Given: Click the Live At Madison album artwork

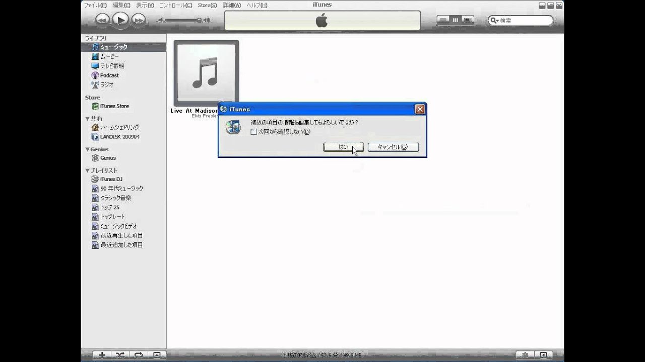Looking at the screenshot, I should coord(206,73).
